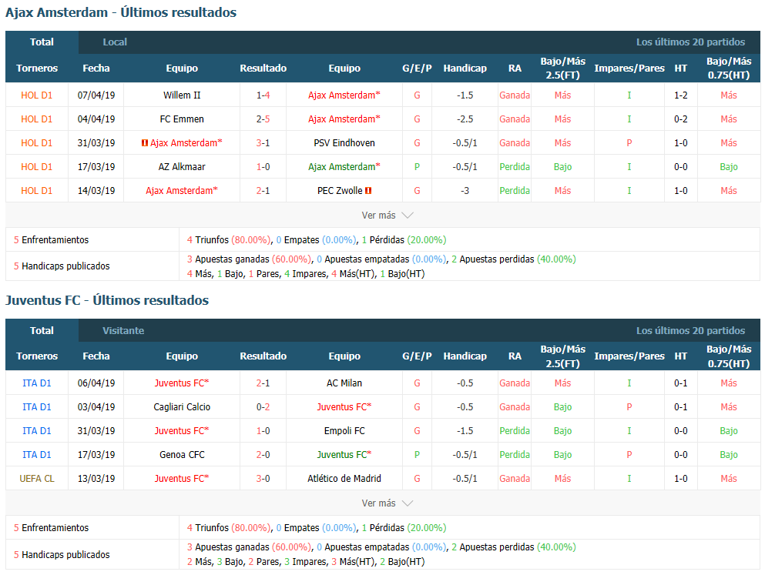Click the Resultado header in Ajax Amsterdam table
This screenshot has height=575, width=765.
coord(263,69)
